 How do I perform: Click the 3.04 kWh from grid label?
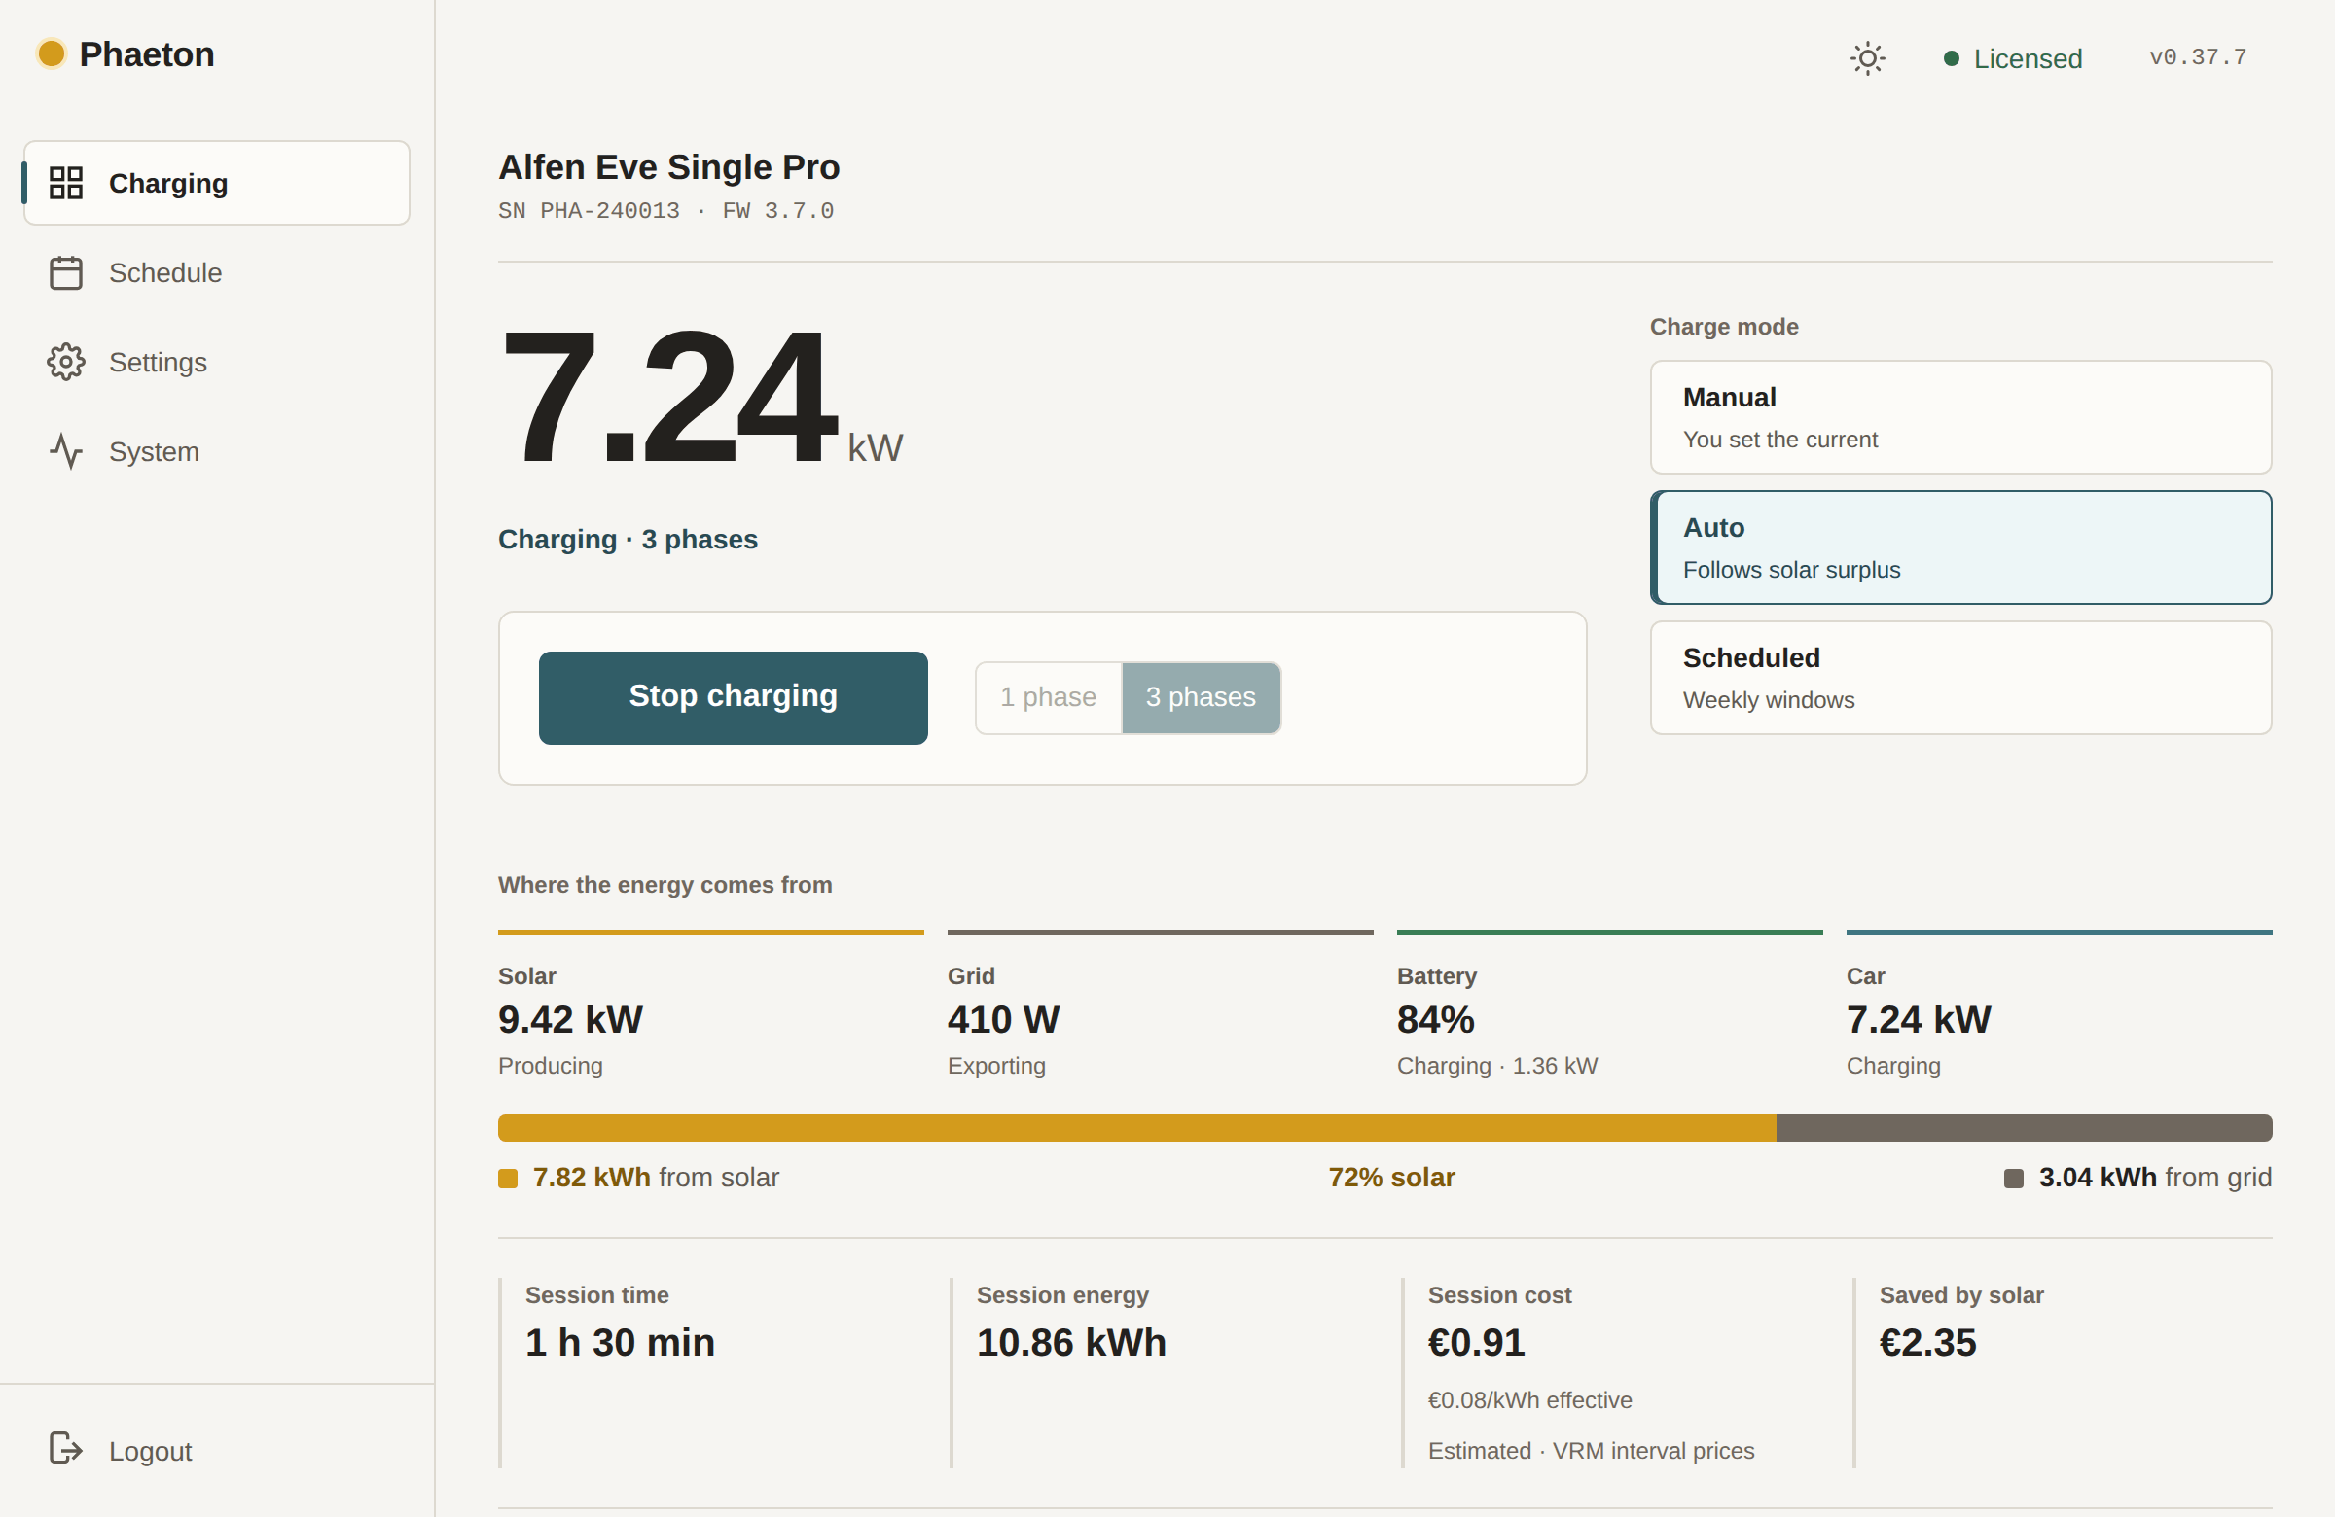click(2154, 1177)
